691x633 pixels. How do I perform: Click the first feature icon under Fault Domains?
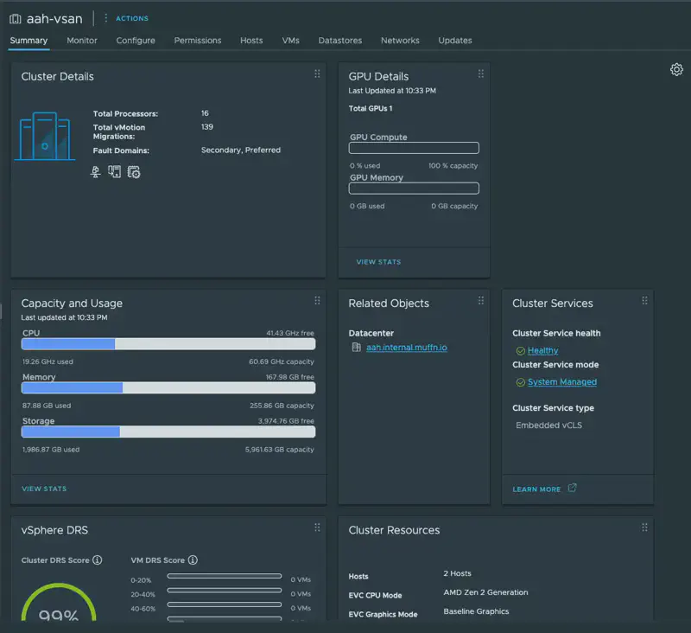[x=96, y=172]
